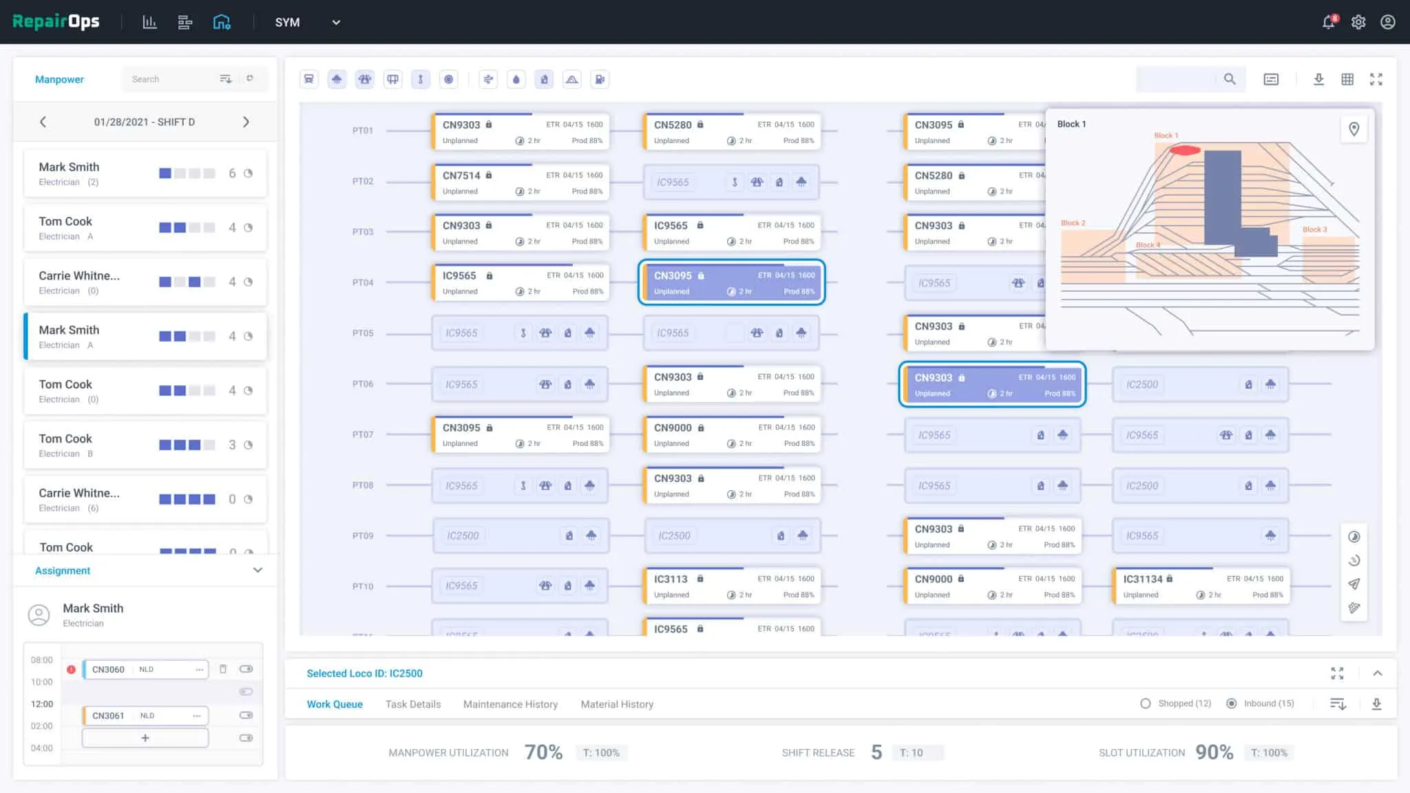Image resolution: width=1410 pixels, height=793 pixels.
Task: Delete the CN3060 assignment with trash icon
Action: point(223,669)
